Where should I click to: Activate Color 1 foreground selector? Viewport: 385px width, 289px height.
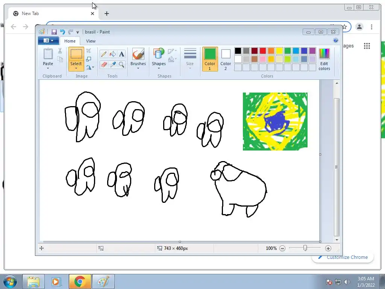pos(210,59)
